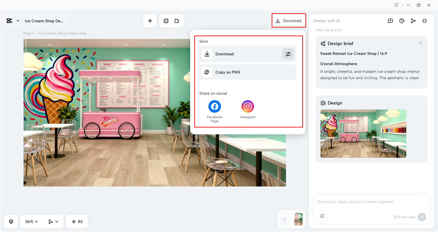Open the layers icon at bottom left
The height and width of the screenshot is (232, 438).
[x=11, y=221]
